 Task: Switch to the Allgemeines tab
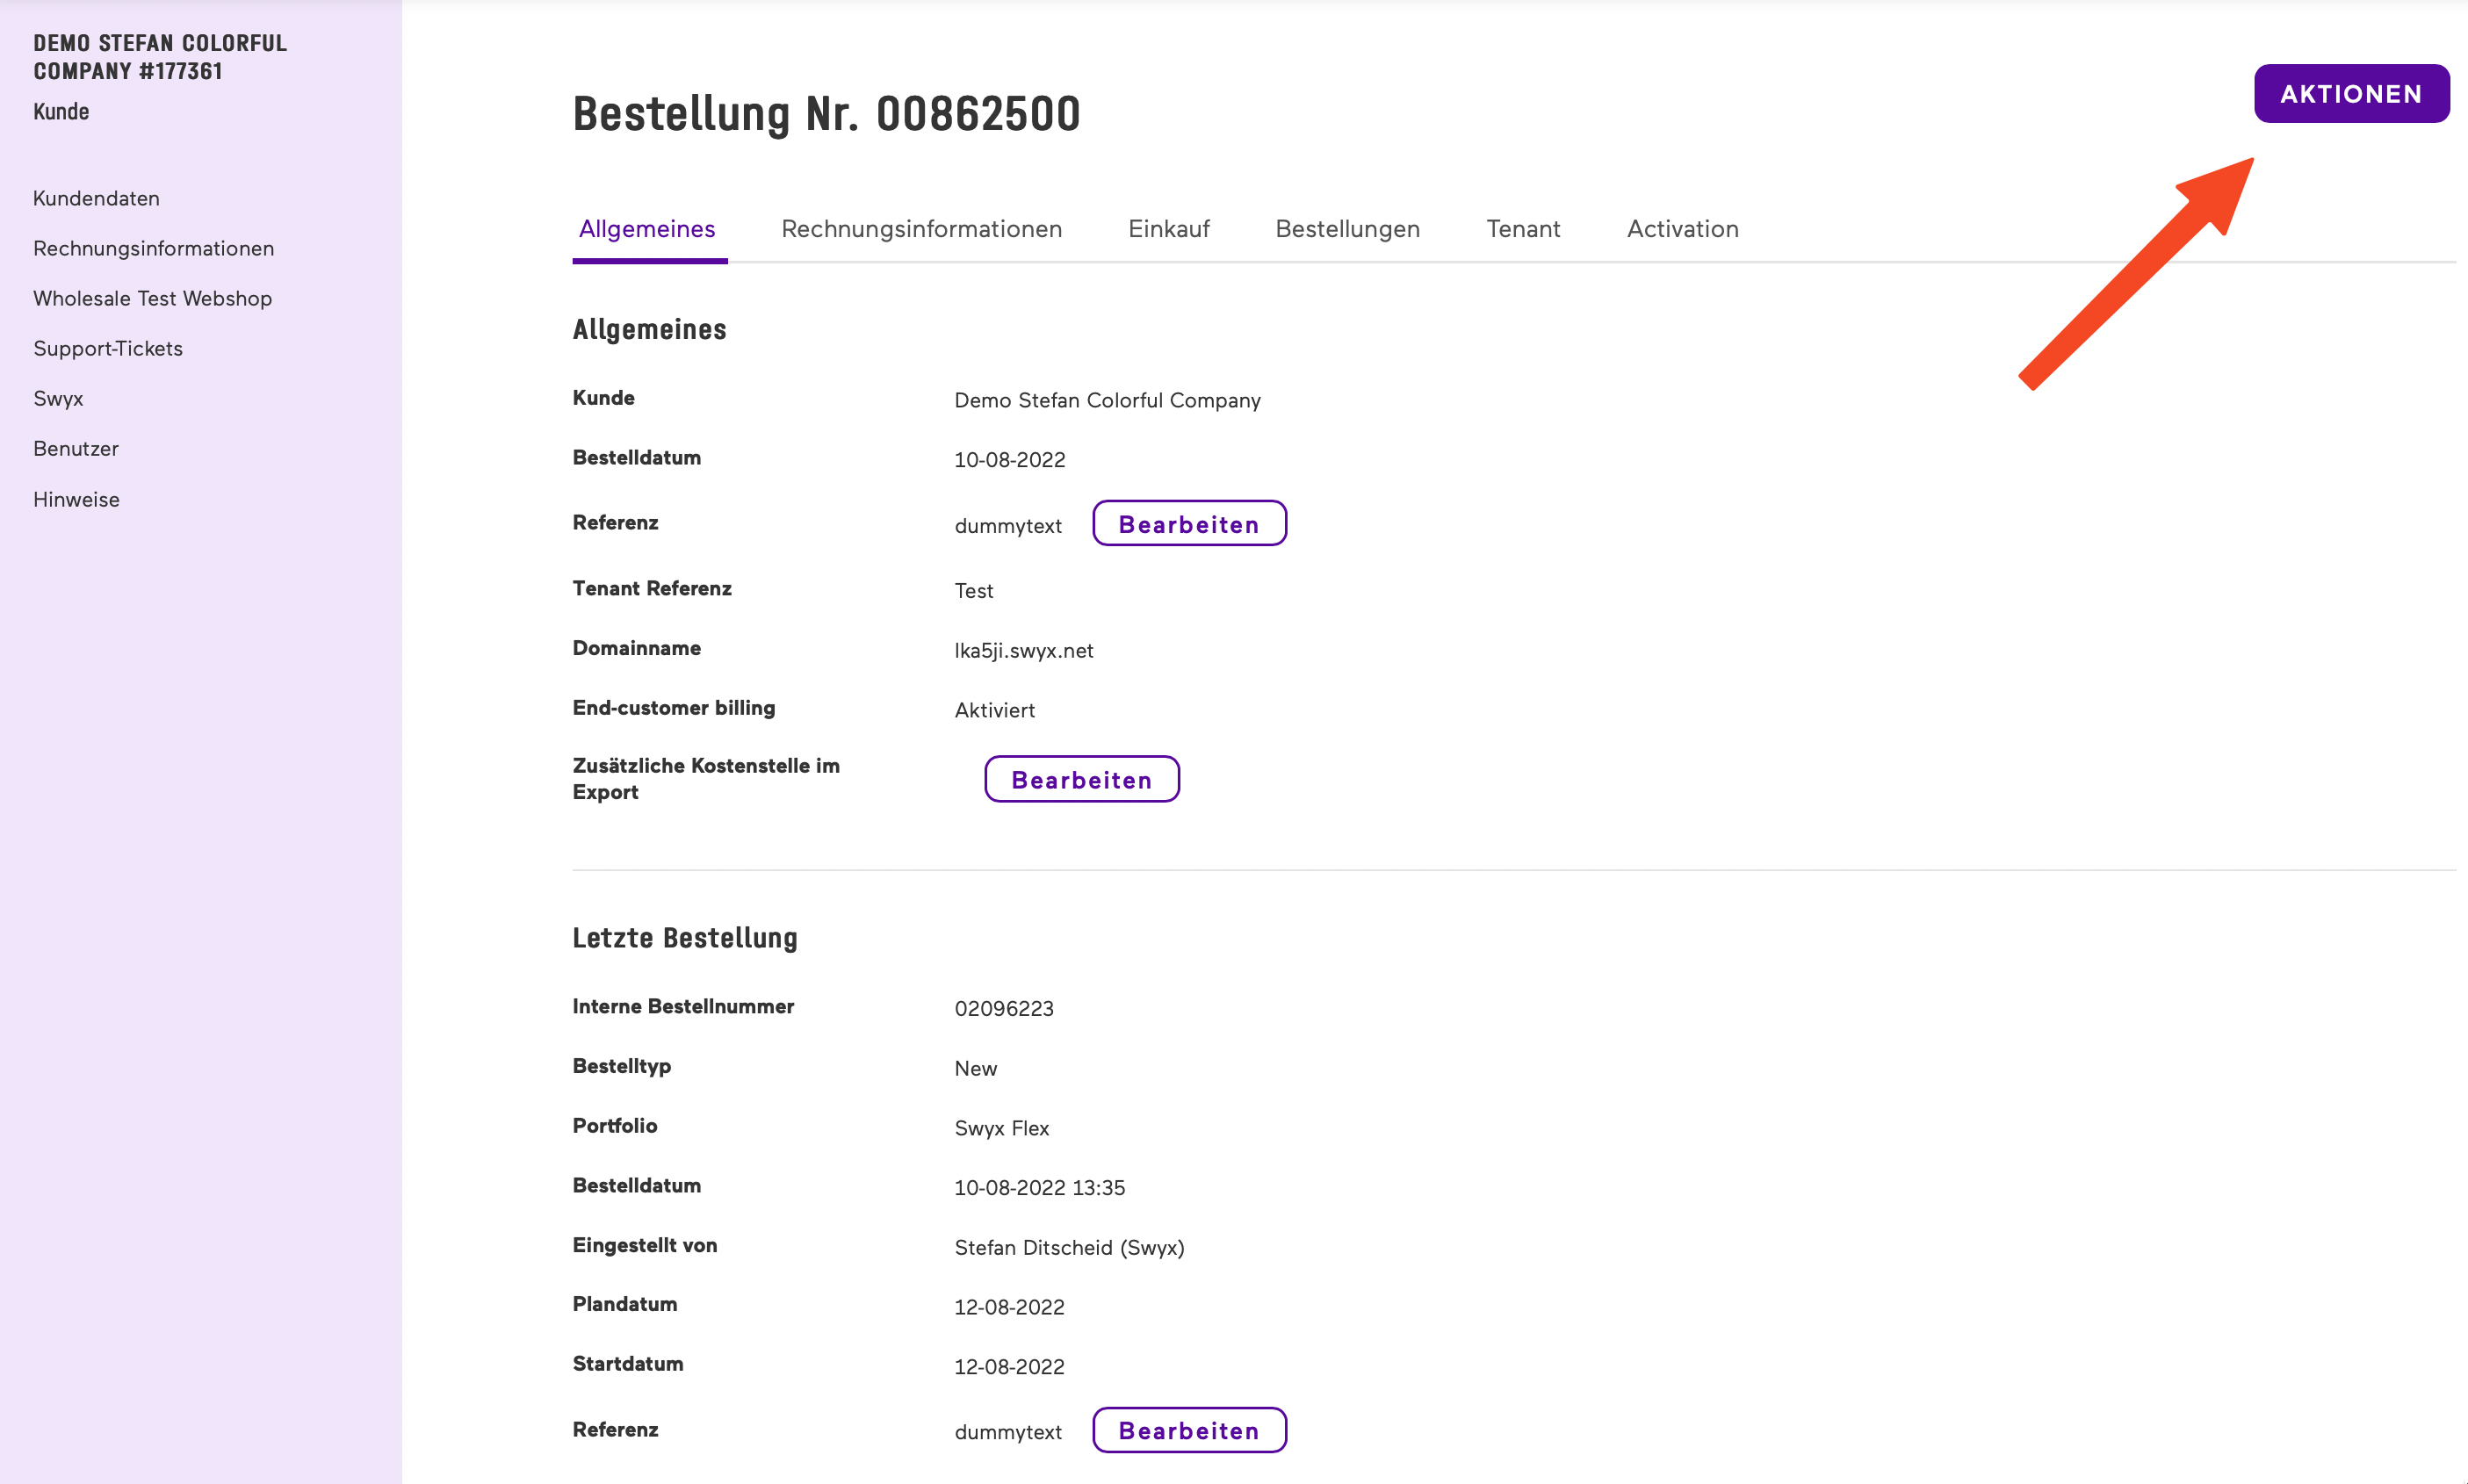point(647,229)
